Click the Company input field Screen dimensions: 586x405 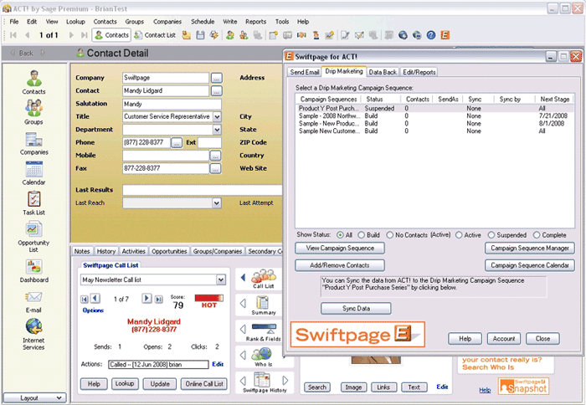pos(165,78)
